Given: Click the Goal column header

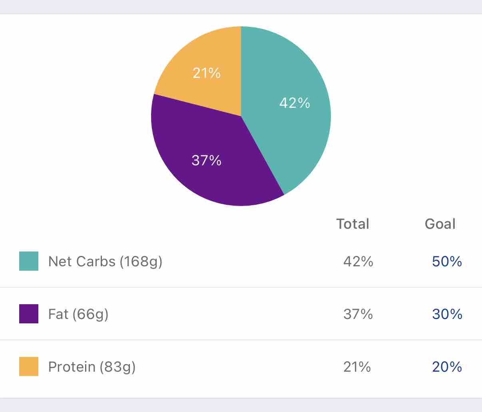Looking at the screenshot, I should (x=440, y=224).
